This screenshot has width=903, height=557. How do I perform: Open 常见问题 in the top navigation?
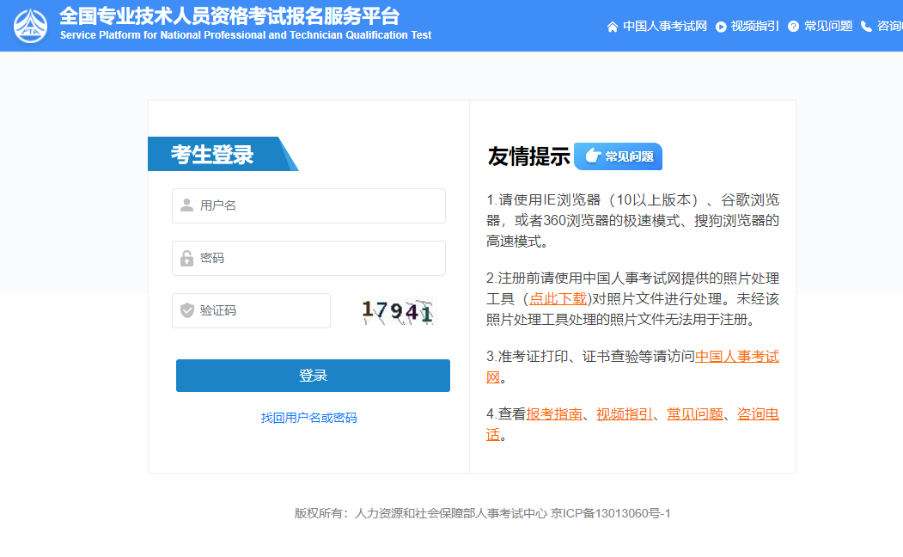pyautogui.click(x=828, y=27)
